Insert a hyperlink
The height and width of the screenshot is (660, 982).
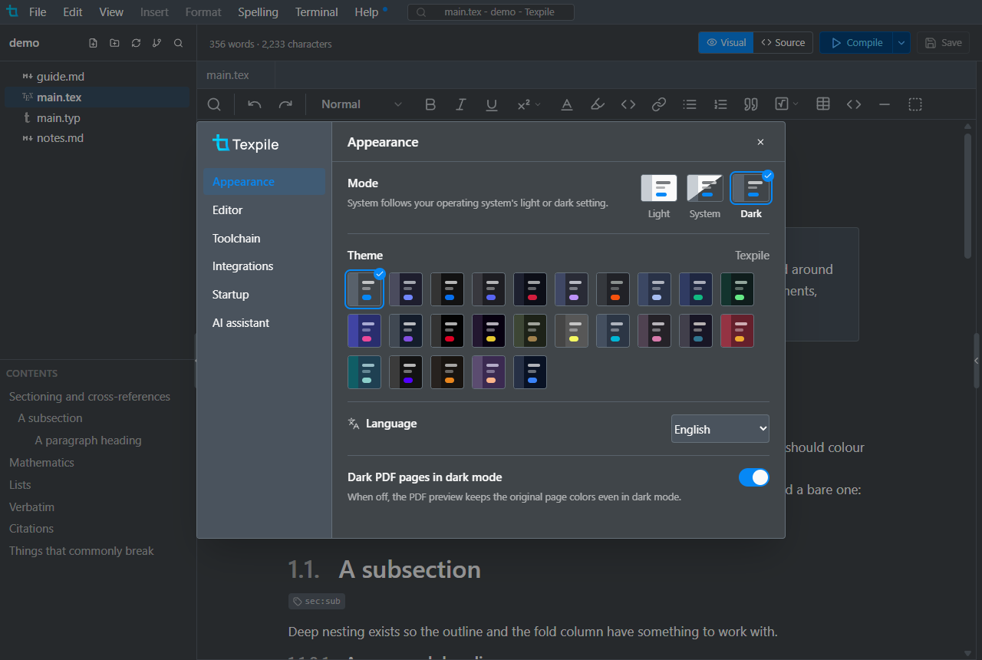coord(659,104)
